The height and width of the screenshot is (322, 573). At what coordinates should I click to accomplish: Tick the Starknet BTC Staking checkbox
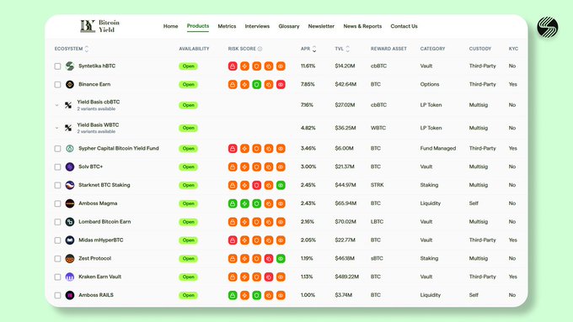[x=58, y=185]
